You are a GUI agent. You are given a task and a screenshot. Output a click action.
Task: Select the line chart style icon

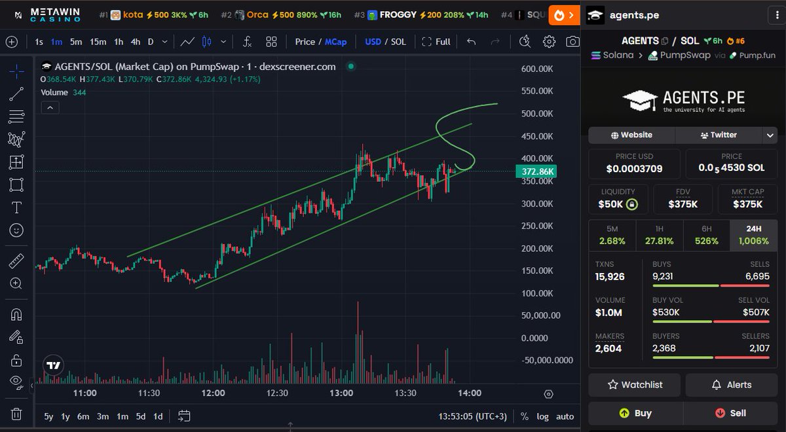point(187,42)
